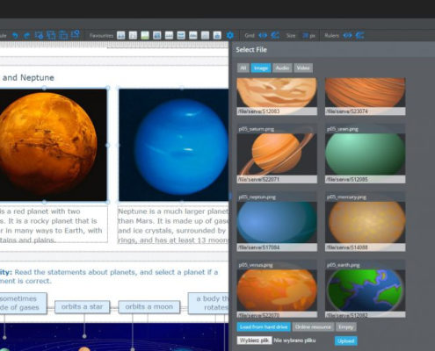Viewport: 435px width, 351px height.
Task: Select the p05_mercury.png thumbnail
Action: [x=366, y=222]
